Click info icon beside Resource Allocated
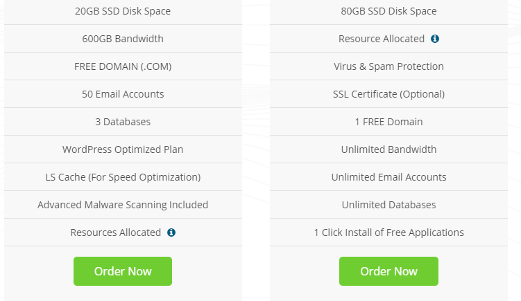 coord(435,39)
